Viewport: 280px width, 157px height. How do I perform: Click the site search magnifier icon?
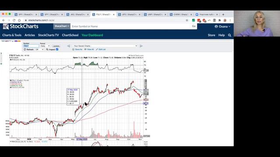tap(230, 35)
